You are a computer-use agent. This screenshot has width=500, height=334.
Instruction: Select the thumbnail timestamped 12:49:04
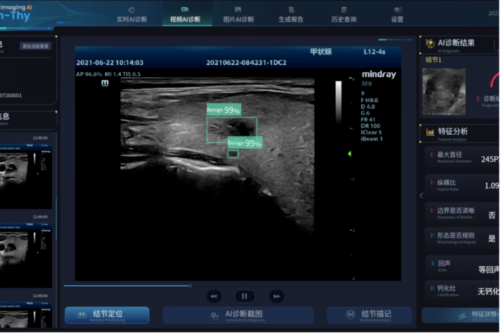pyautogui.click(x=25, y=315)
